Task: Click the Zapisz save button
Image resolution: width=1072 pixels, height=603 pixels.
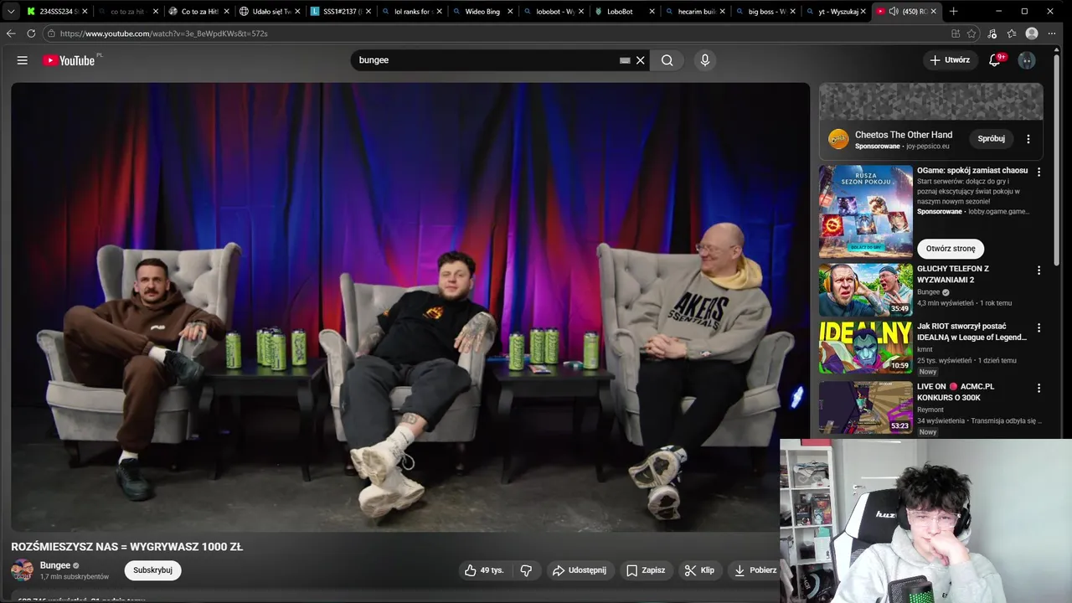Action: coord(646,570)
